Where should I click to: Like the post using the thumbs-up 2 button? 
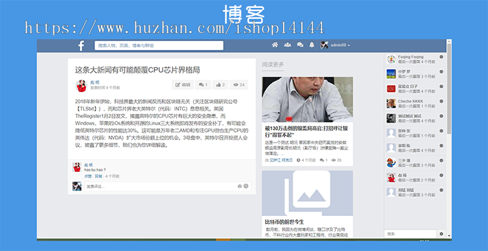pyautogui.click(x=221, y=85)
